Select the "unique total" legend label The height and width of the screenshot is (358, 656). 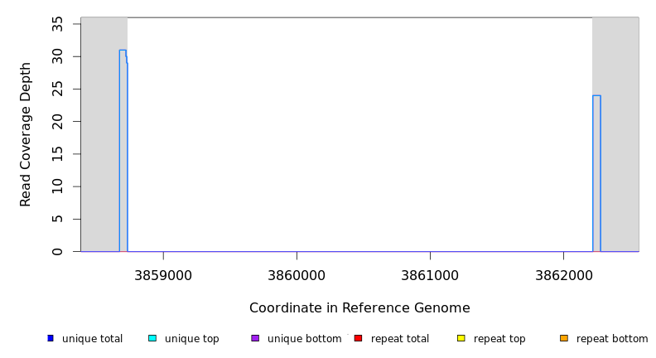pos(92,339)
